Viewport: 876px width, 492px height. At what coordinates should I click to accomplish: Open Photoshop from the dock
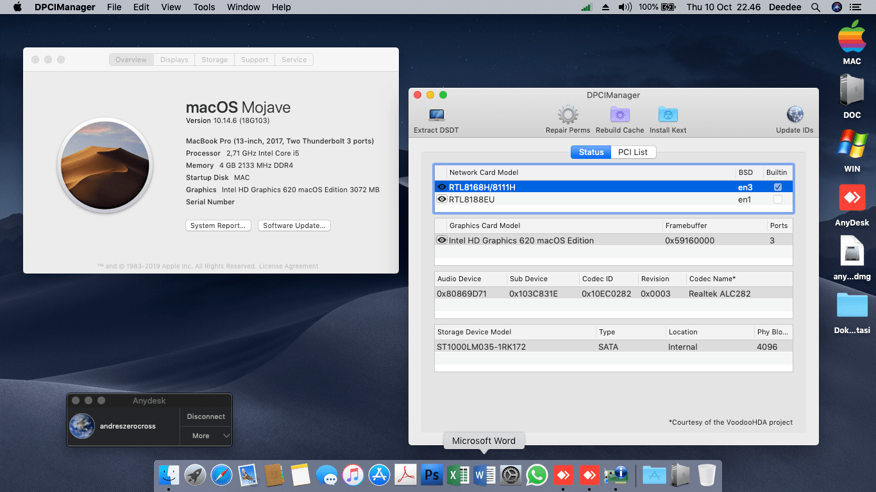[x=432, y=475]
